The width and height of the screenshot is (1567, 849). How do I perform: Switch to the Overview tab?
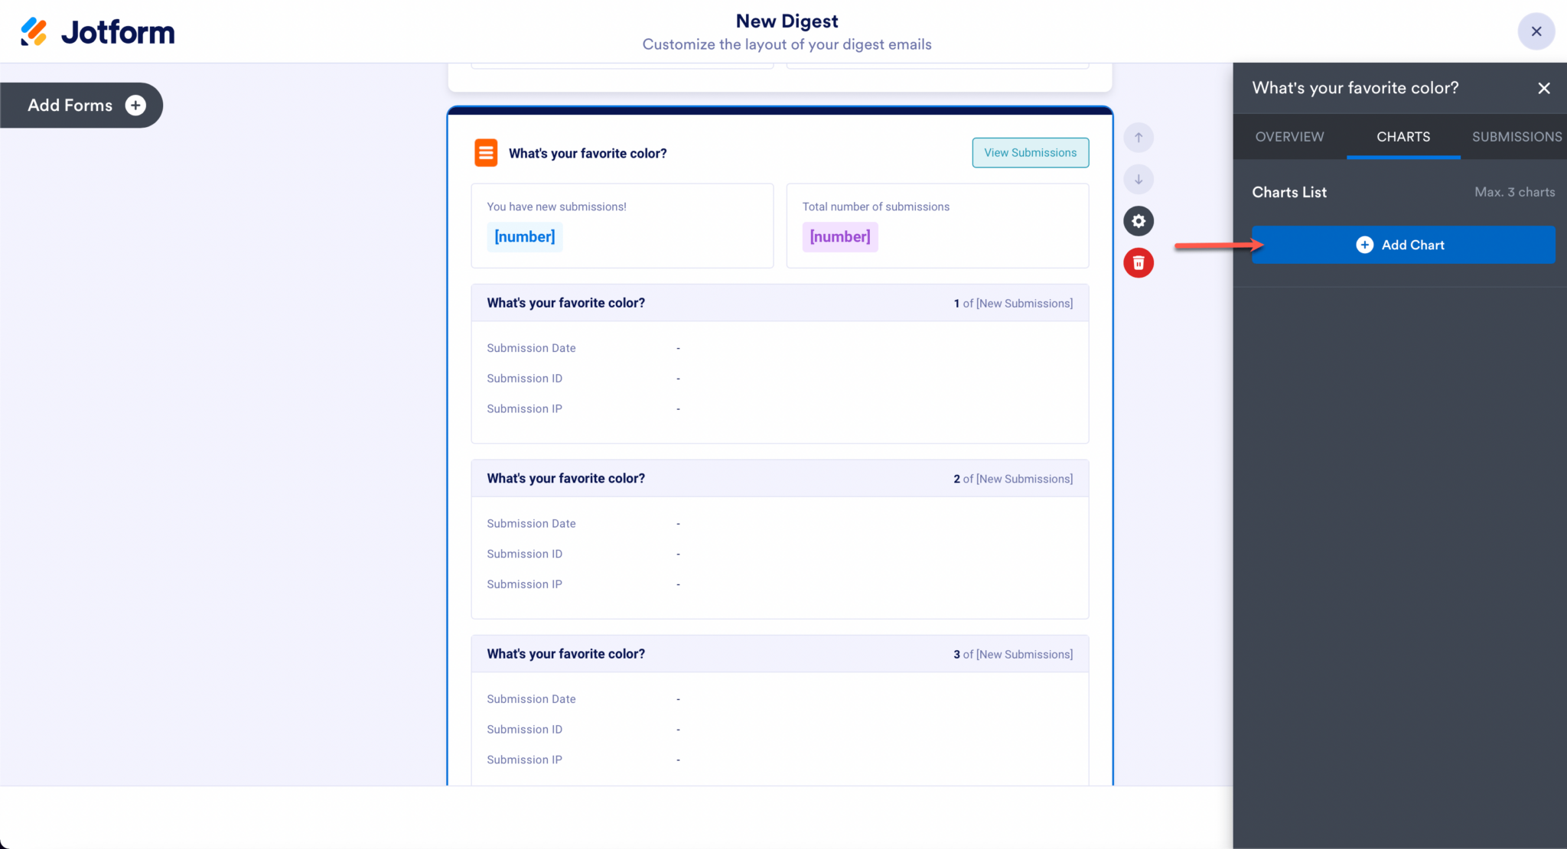tap(1288, 137)
